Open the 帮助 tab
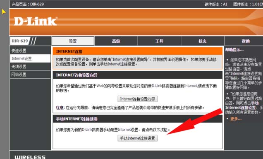 pyautogui.click(x=245, y=41)
